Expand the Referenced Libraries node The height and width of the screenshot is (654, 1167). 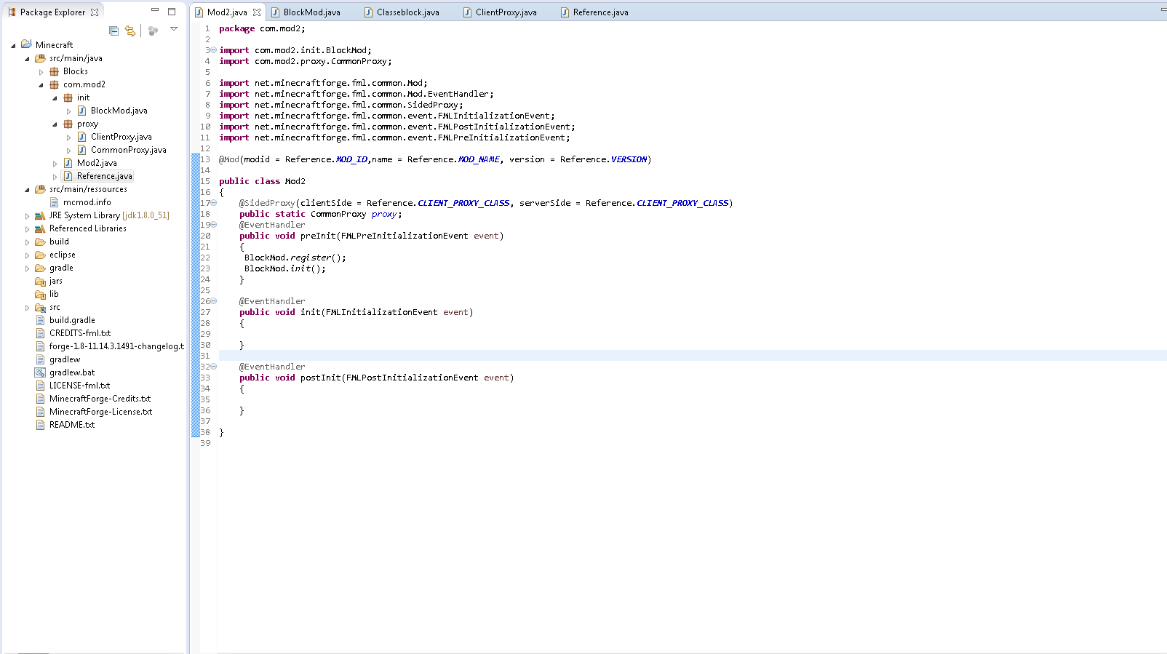28,229
